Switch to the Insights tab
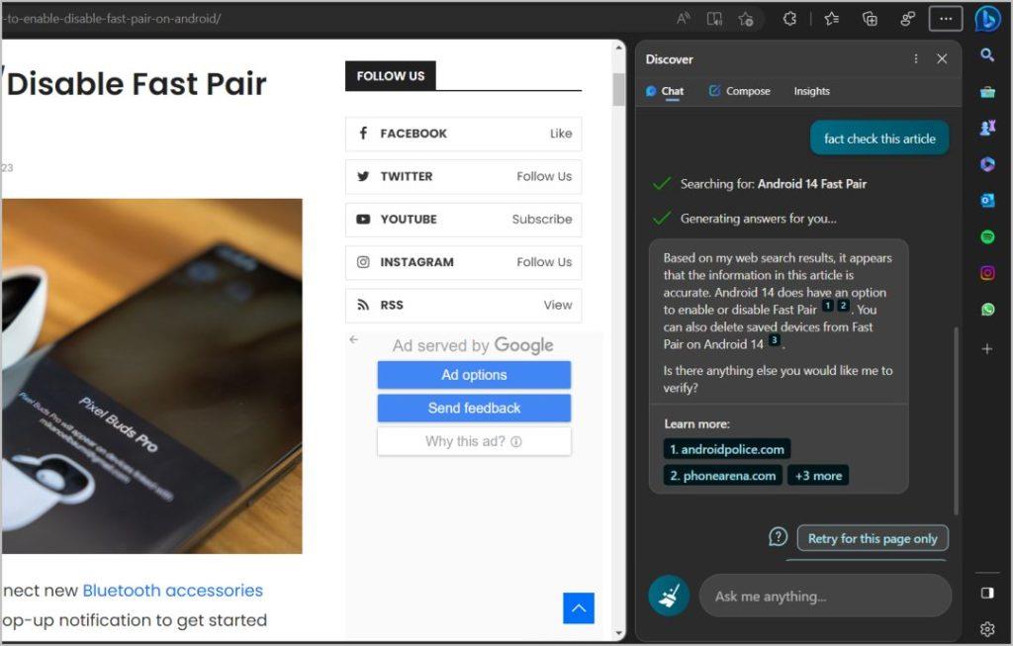1013x646 pixels. pyautogui.click(x=811, y=91)
